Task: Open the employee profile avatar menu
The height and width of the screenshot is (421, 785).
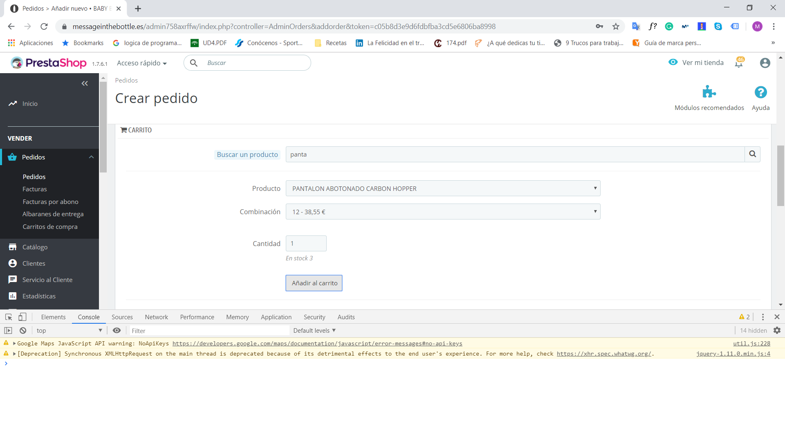Action: point(765,63)
